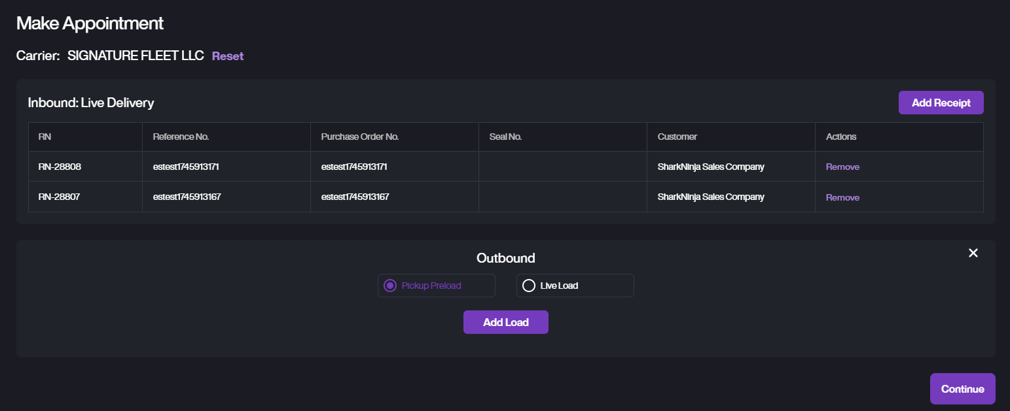The width and height of the screenshot is (1010, 411).
Task: Click the Purchase Order No. column header
Action: pos(359,137)
